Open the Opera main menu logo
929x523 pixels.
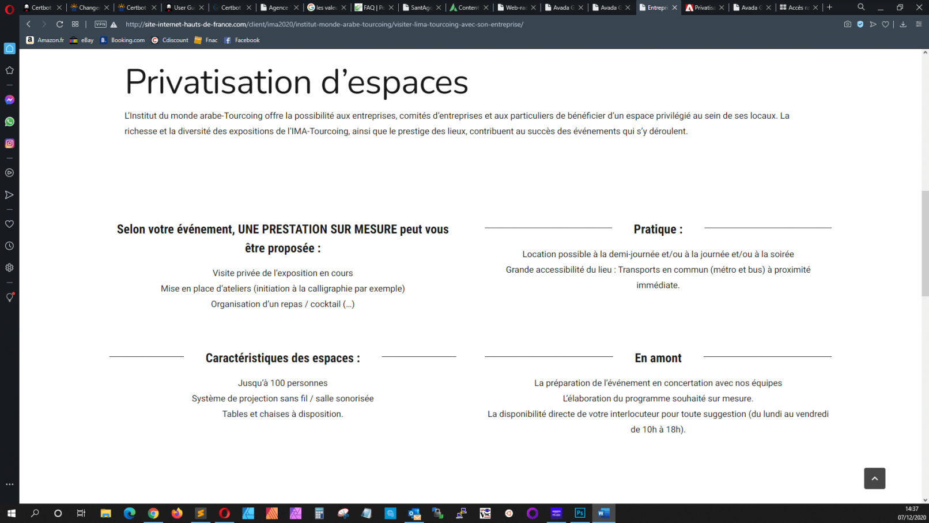pyautogui.click(x=10, y=8)
